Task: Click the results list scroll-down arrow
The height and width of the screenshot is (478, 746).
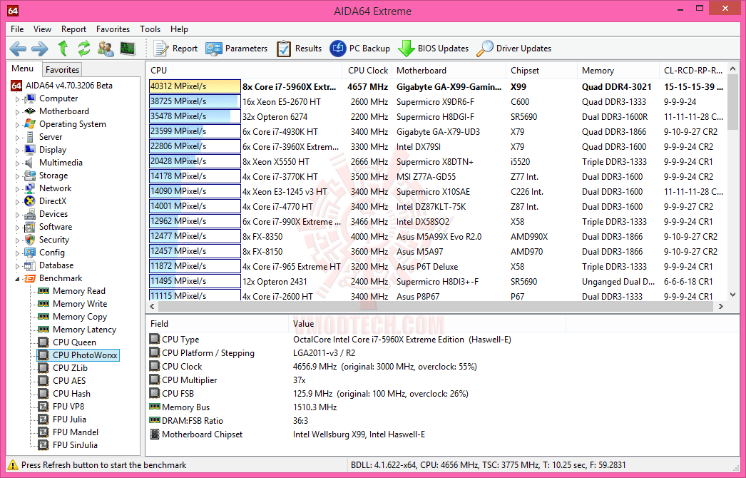Action: [x=733, y=295]
